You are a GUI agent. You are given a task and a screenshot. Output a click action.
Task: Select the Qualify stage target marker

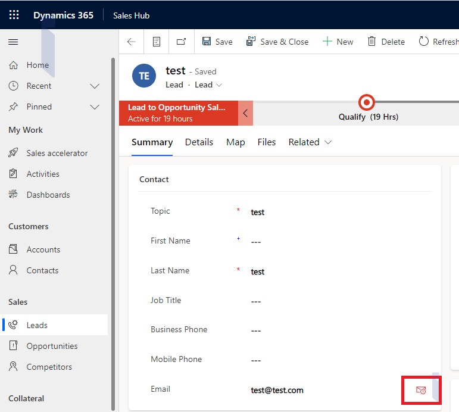click(x=367, y=102)
